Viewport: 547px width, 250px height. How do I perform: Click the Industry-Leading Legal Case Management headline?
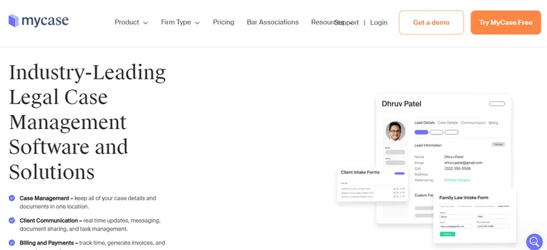(x=87, y=122)
